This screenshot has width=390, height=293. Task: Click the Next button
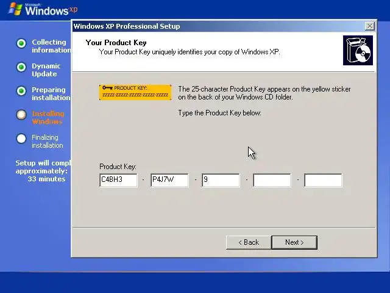(x=294, y=242)
